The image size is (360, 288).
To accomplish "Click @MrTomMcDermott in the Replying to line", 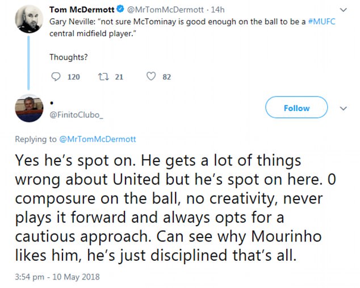I will click(x=98, y=139).
